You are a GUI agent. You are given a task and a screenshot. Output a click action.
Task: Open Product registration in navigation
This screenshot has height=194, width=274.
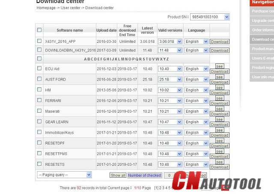pos(262,68)
